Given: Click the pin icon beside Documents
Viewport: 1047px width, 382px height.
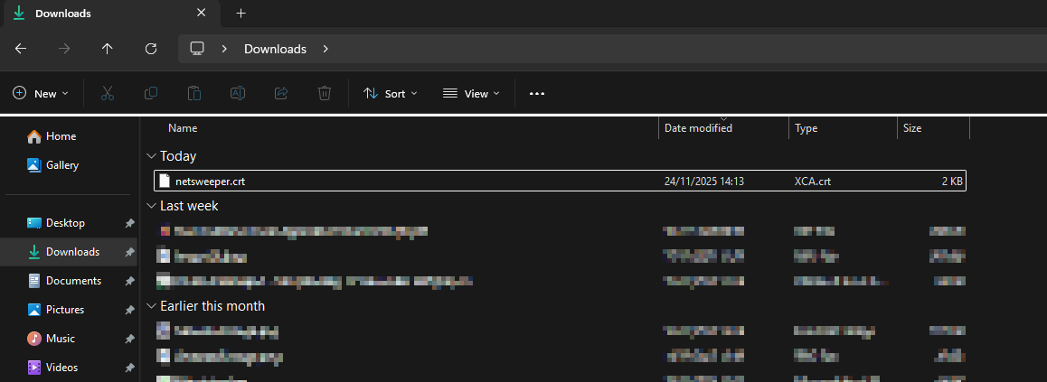Looking at the screenshot, I should pyautogui.click(x=129, y=282).
